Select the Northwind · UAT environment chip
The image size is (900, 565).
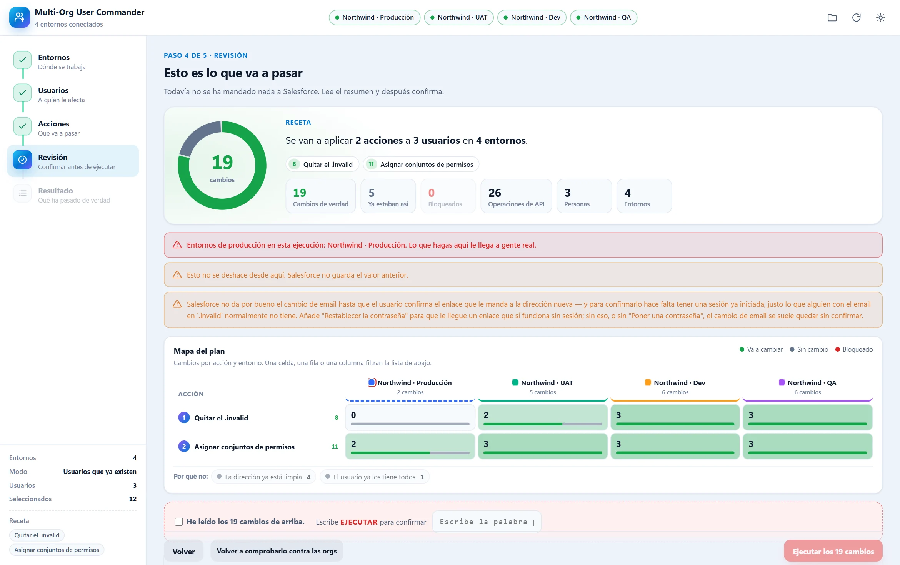click(x=458, y=18)
